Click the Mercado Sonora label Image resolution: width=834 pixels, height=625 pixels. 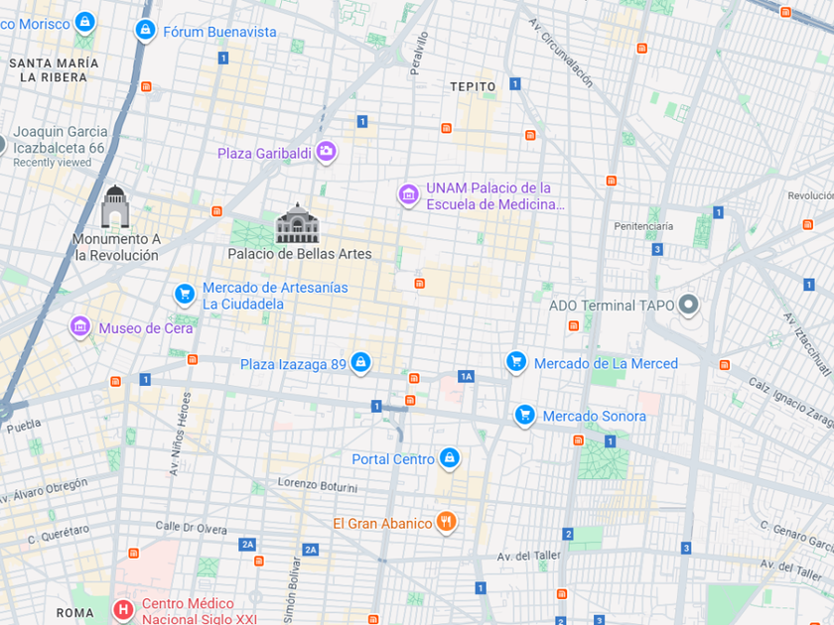pos(594,416)
